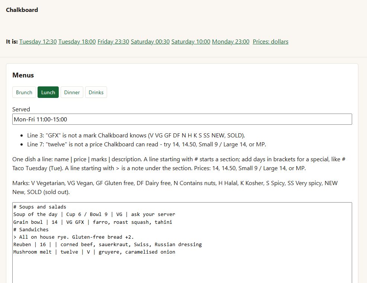Focus the Served hours input field

tap(182, 119)
